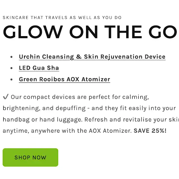The image size is (179, 179).
Task: Click the word GLOW in the headline
Action: click(33, 32)
